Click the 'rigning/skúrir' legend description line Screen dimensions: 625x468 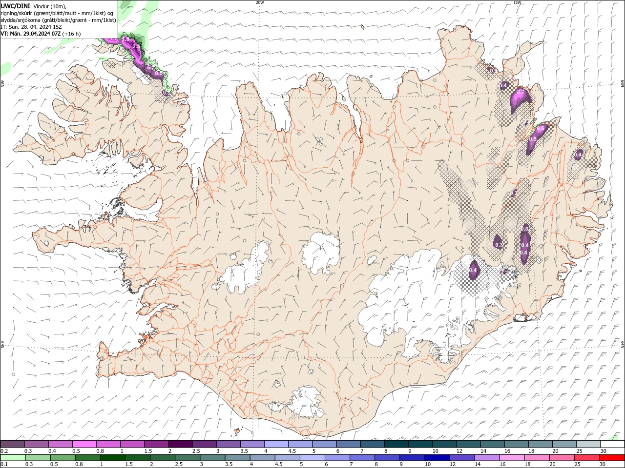click(x=57, y=13)
